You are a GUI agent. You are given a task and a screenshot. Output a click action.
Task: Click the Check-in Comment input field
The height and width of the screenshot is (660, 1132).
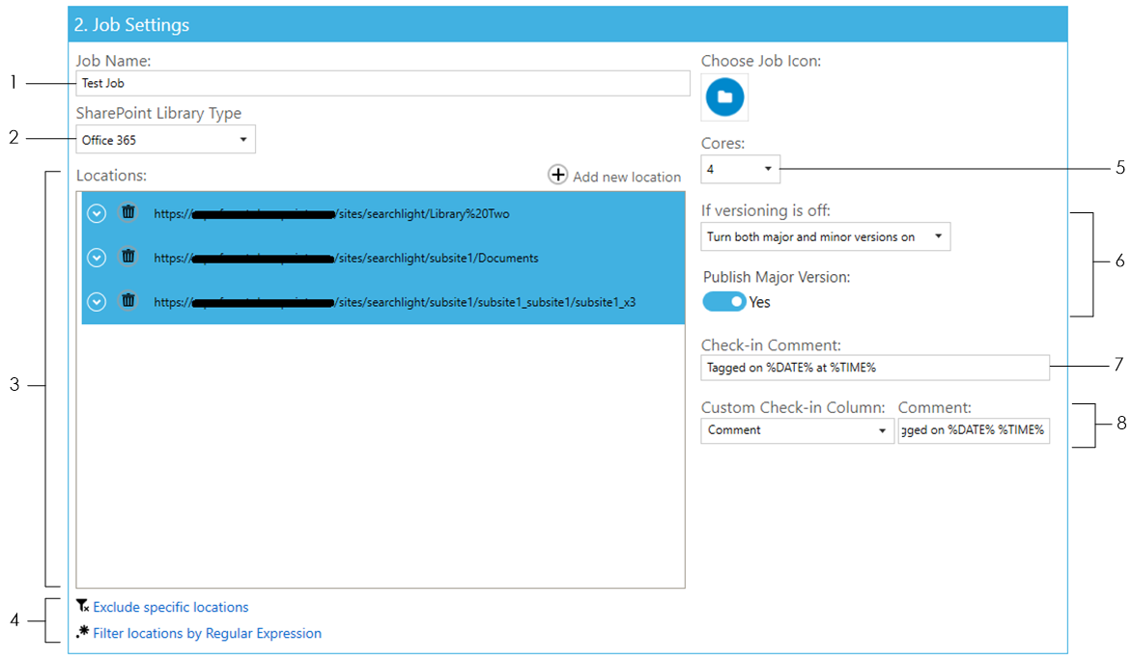[874, 368]
